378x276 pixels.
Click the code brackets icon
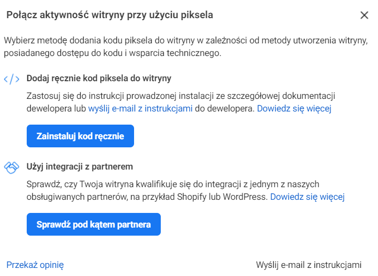12,79
